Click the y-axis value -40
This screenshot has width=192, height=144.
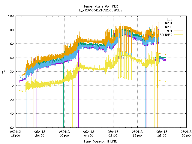coord(11,114)
